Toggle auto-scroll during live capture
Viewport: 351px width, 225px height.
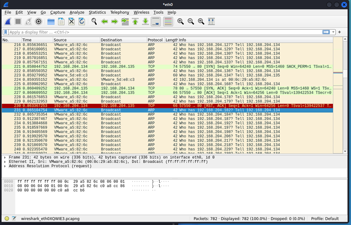[156, 22]
